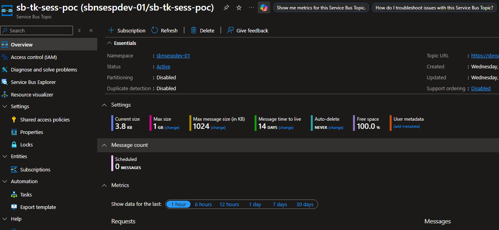This screenshot has width=499, height=230.
Task: Click change link under Max size
Action: [x=172, y=128]
